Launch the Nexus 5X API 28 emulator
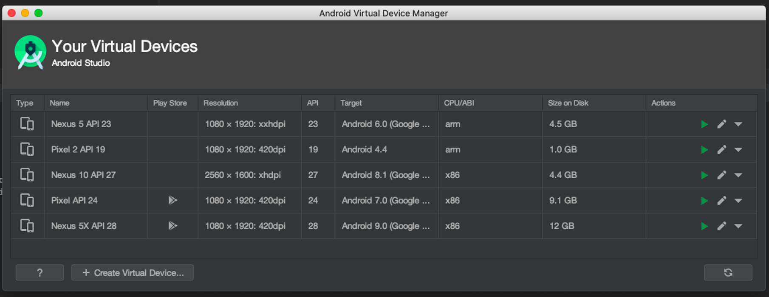The height and width of the screenshot is (297, 769). [704, 226]
